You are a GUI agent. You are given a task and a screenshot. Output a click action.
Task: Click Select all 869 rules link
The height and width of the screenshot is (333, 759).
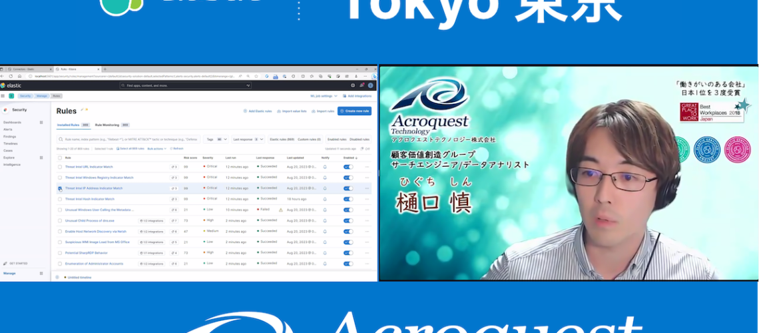(x=130, y=149)
